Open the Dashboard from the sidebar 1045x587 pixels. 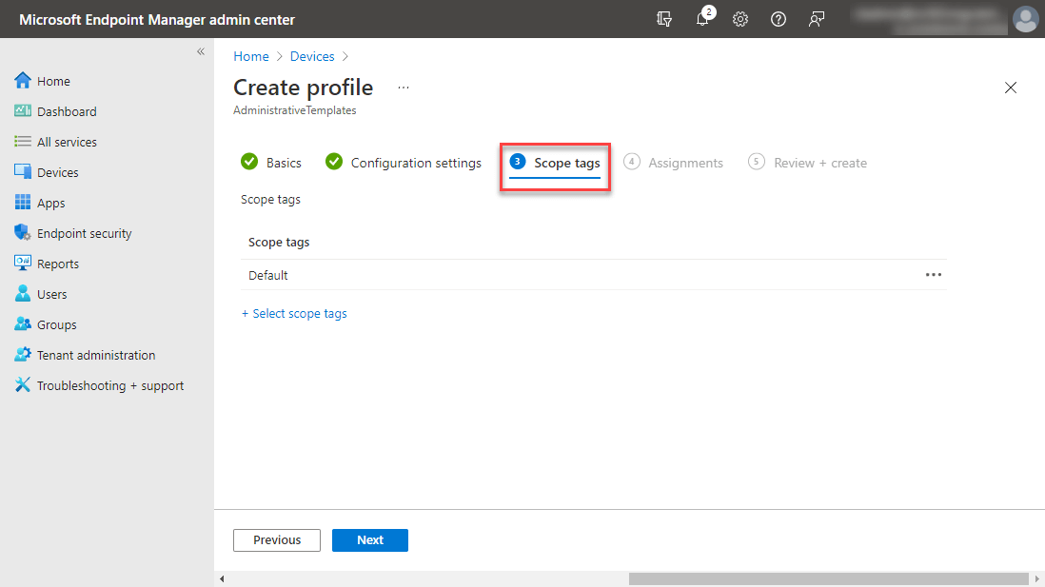68,110
